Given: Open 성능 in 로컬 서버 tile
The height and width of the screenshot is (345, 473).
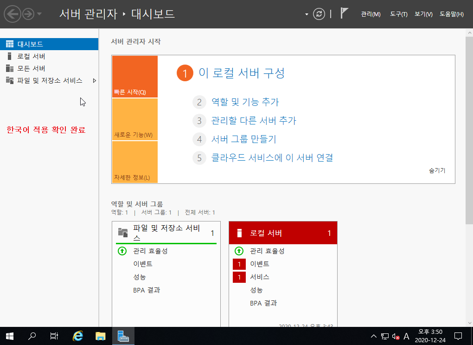Looking at the screenshot, I should pyautogui.click(x=256, y=290).
